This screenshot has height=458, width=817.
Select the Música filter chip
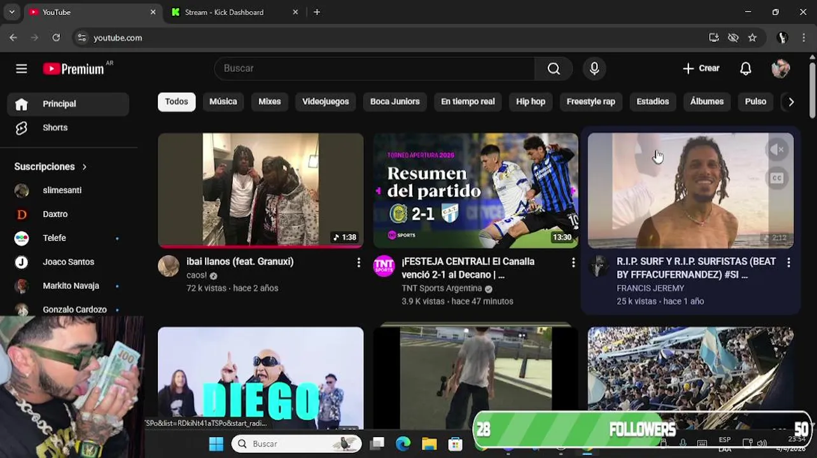[x=223, y=102]
